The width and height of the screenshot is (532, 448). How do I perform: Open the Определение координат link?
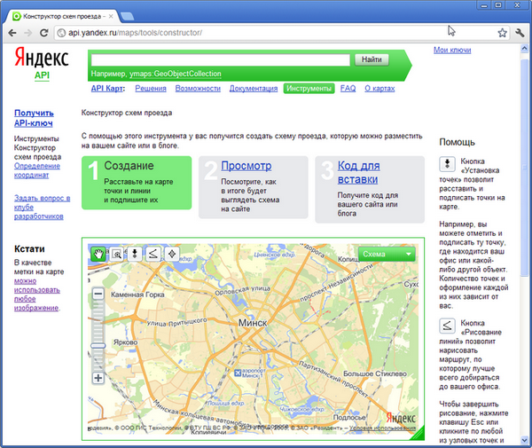click(37, 170)
